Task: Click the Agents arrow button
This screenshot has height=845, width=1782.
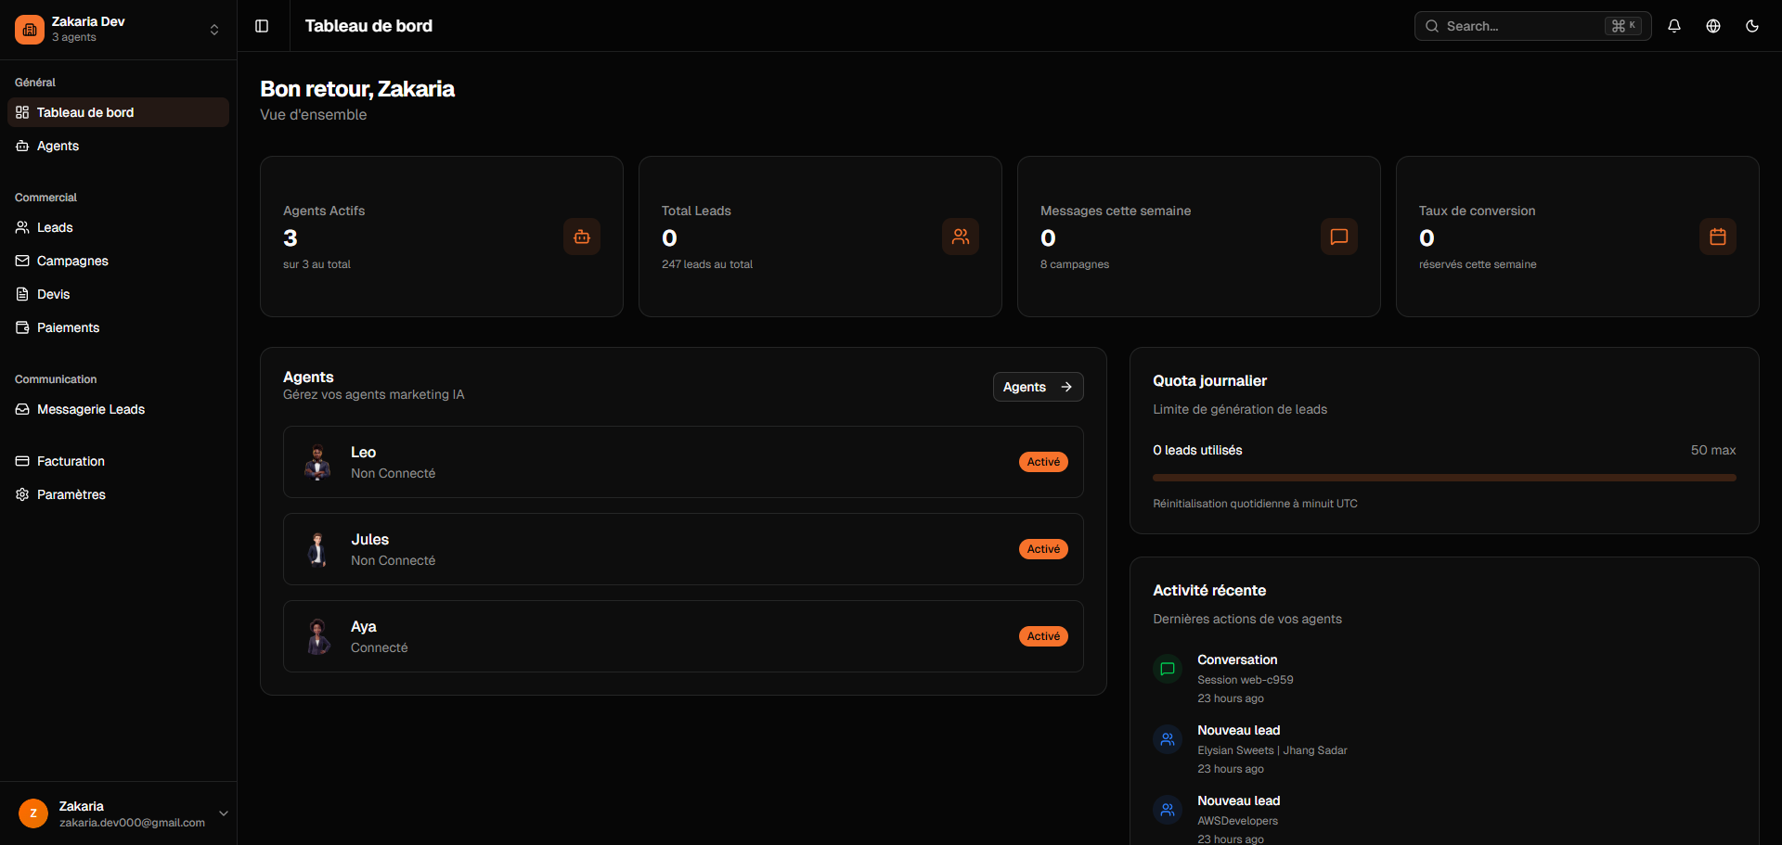Action: click(x=1038, y=387)
